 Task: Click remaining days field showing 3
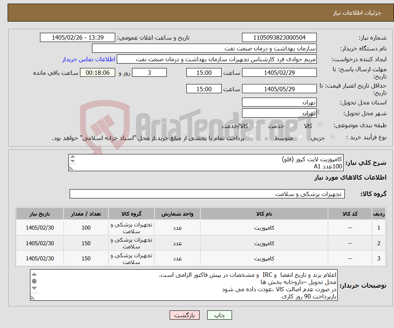(149, 73)
